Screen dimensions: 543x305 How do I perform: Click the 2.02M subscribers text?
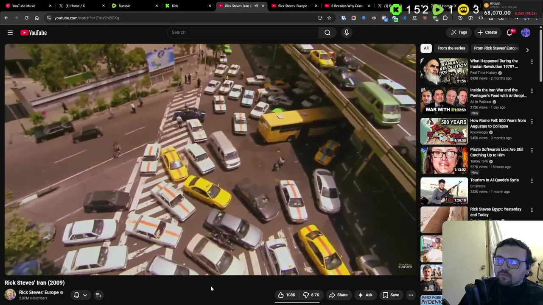point(33,298)
